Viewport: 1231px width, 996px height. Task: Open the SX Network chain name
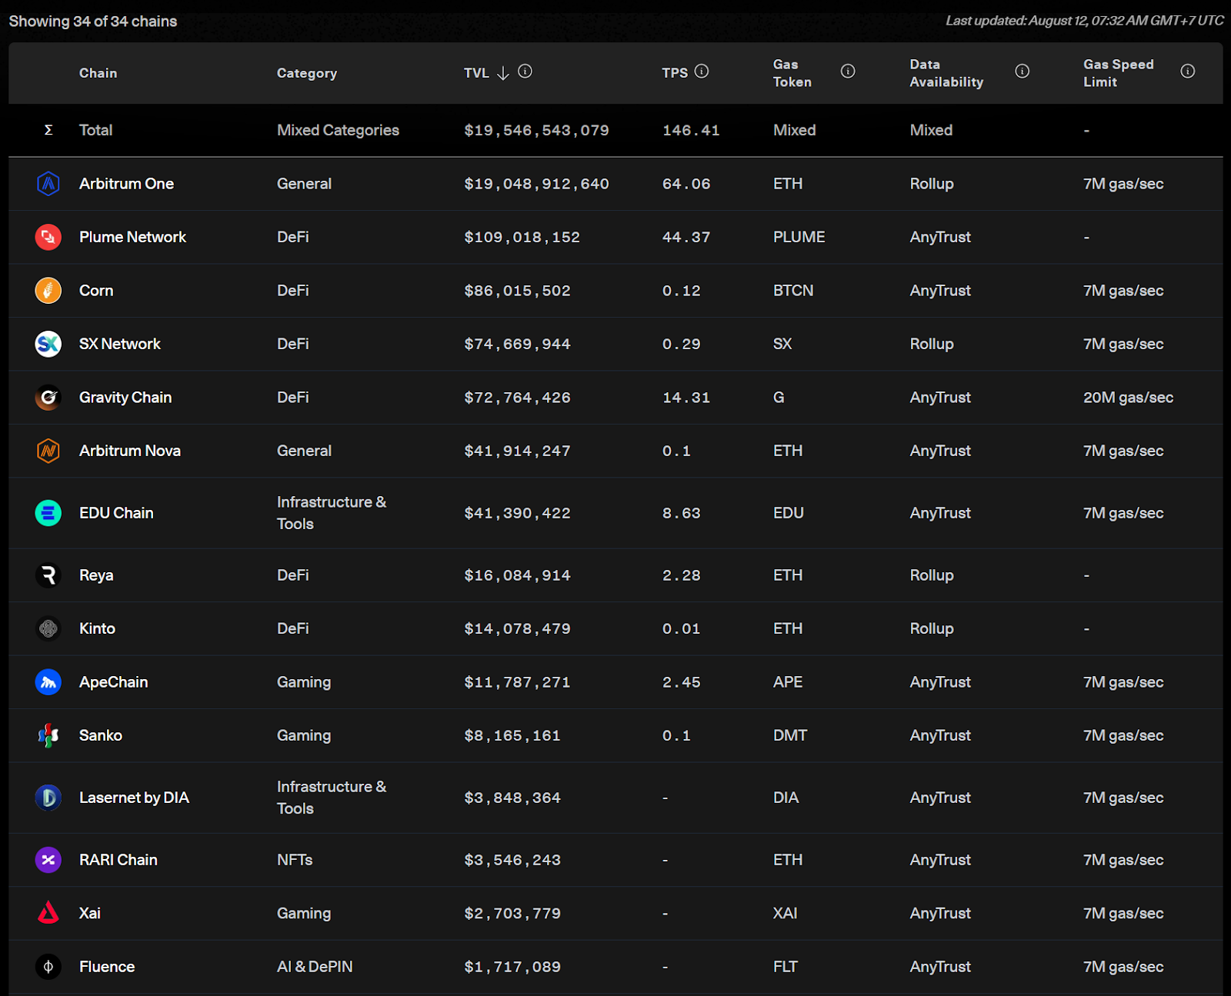point(120,344)
